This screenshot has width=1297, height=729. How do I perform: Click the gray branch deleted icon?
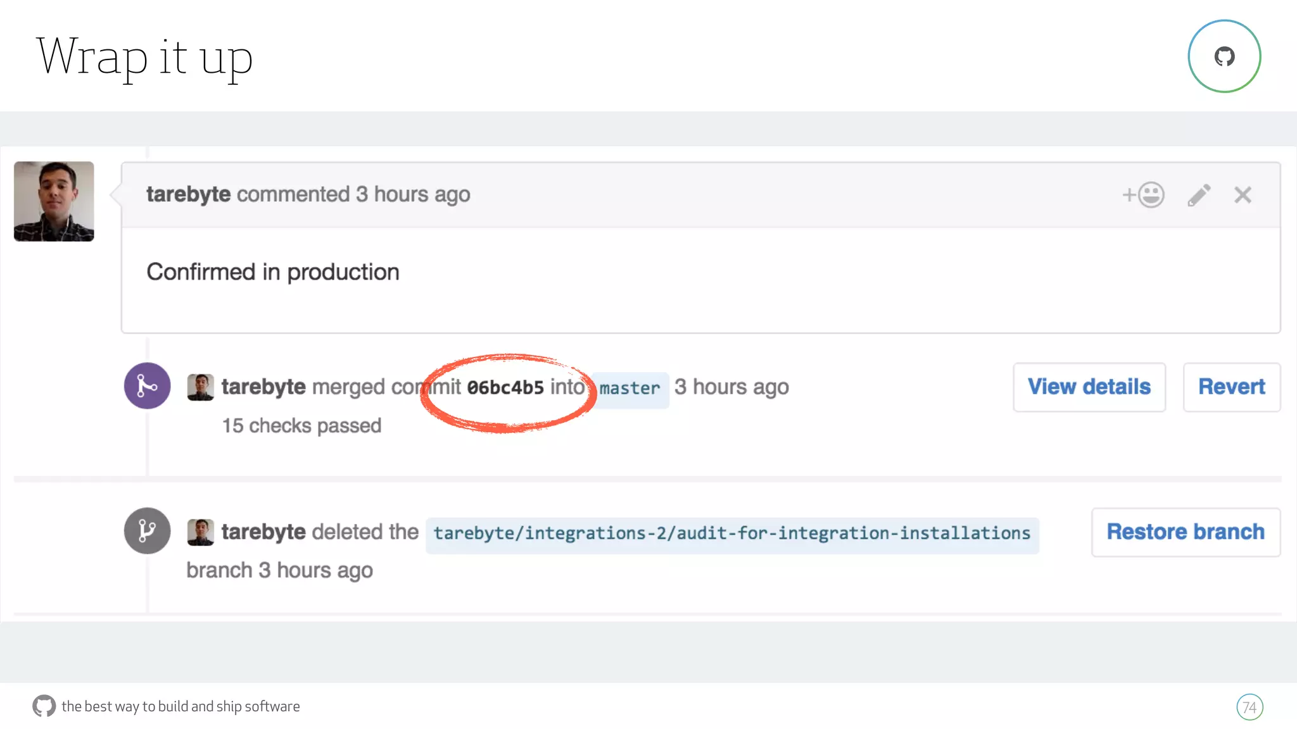pyautogui.click(x=147, y=531)
